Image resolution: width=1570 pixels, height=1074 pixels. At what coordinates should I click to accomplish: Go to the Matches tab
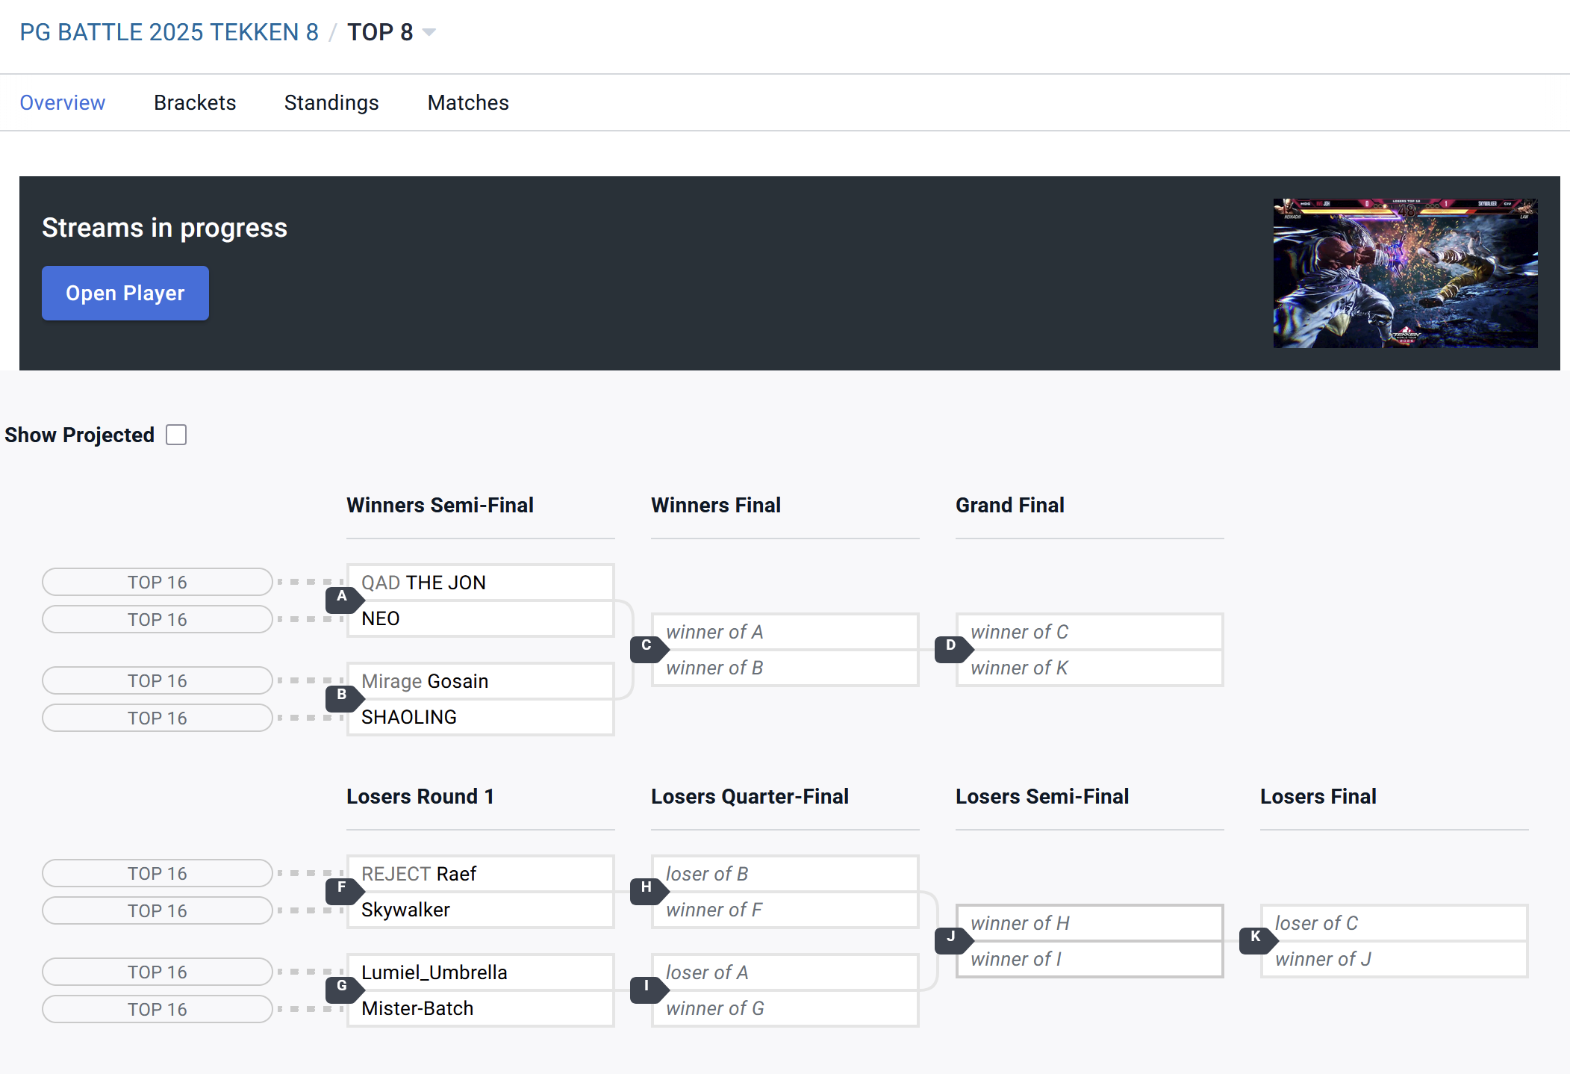pyautogui.click(x=468, y=102)
